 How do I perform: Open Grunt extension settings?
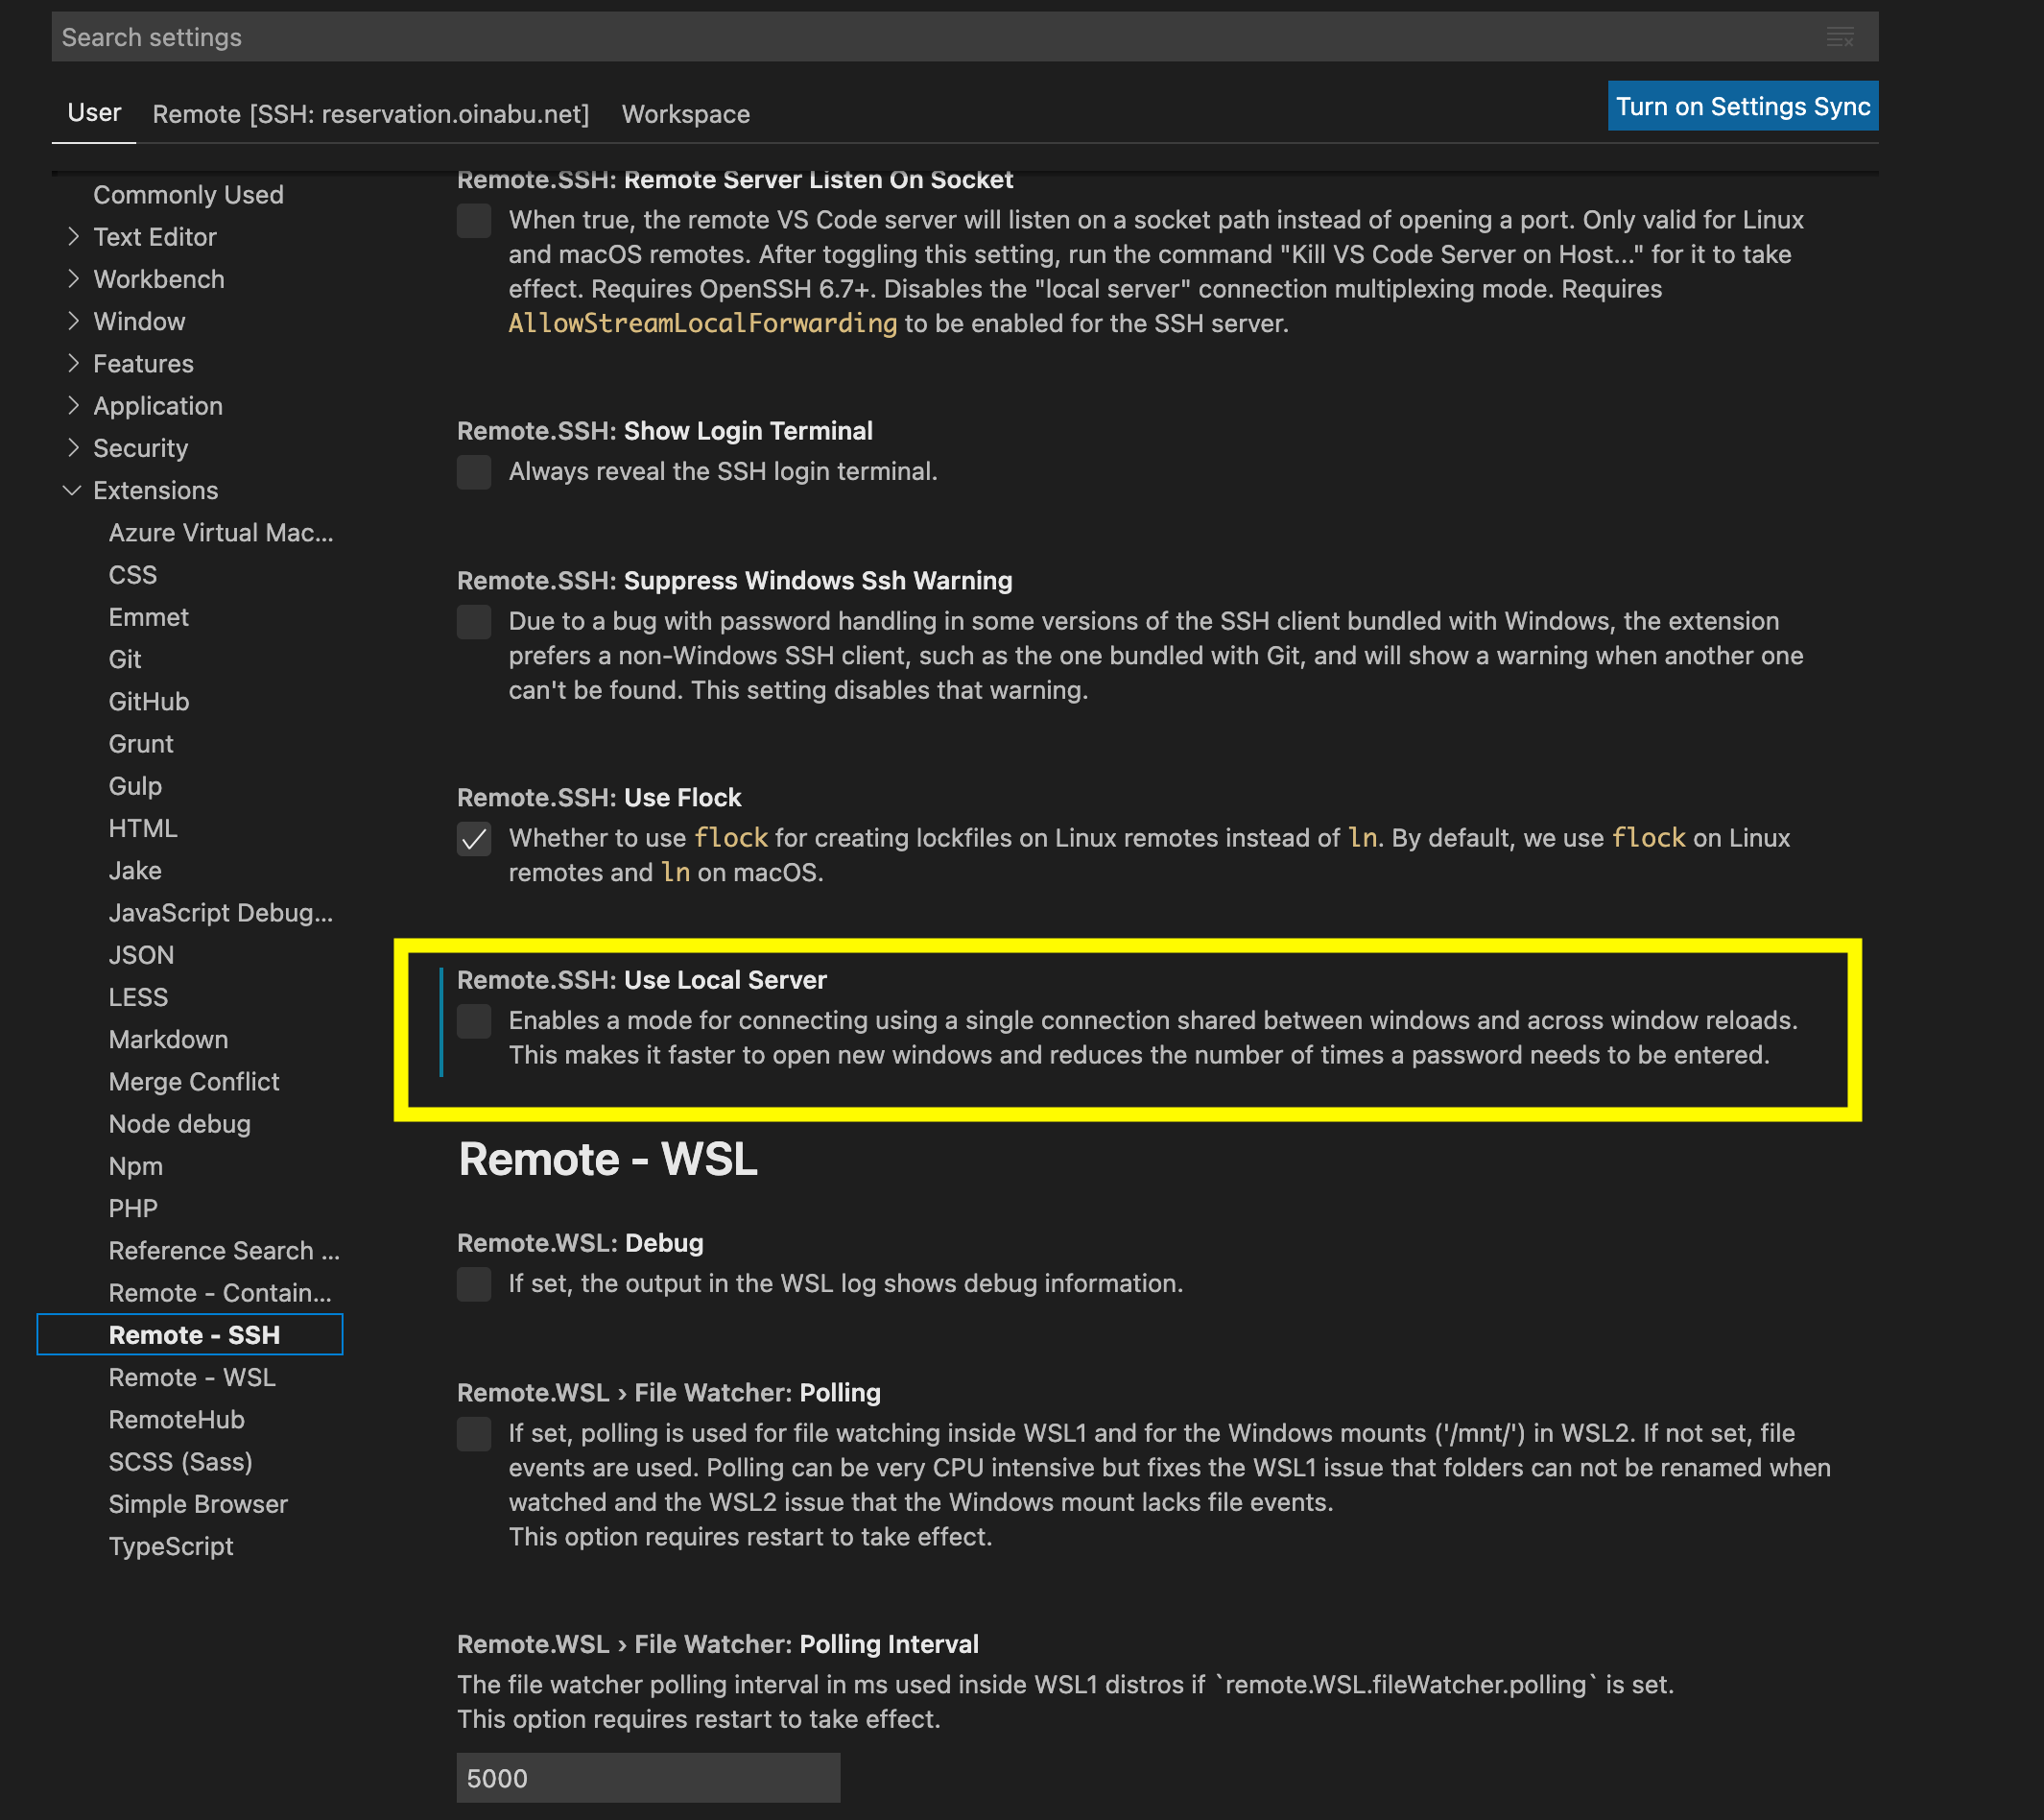click(x=141, y=744)
